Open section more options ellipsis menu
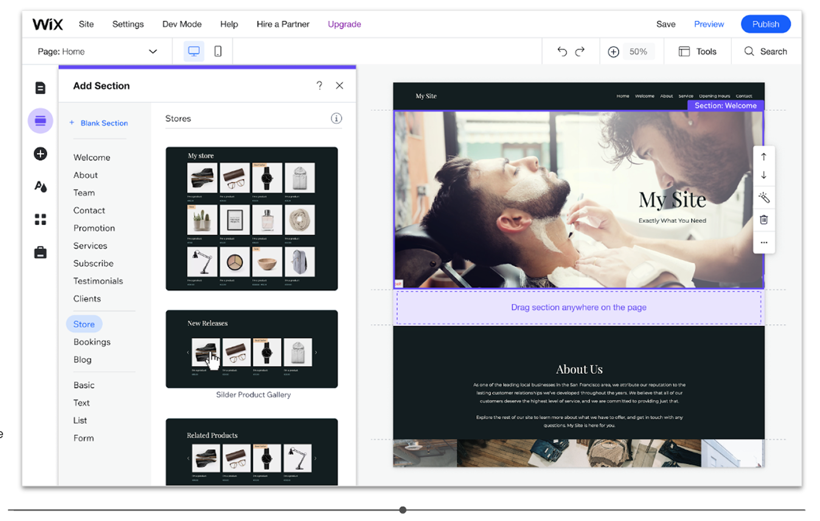This screenshot has height=521, width=820. pyautogui.click(x=764, y=243)
